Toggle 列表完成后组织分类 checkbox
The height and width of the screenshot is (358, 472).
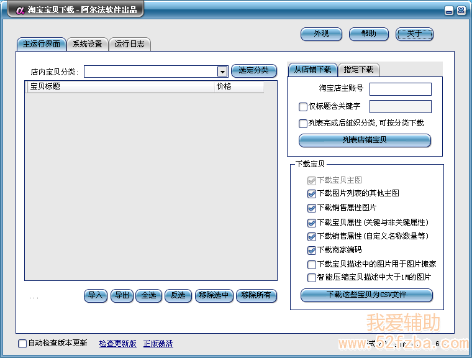pyautogui.click(x=303, y=124)
